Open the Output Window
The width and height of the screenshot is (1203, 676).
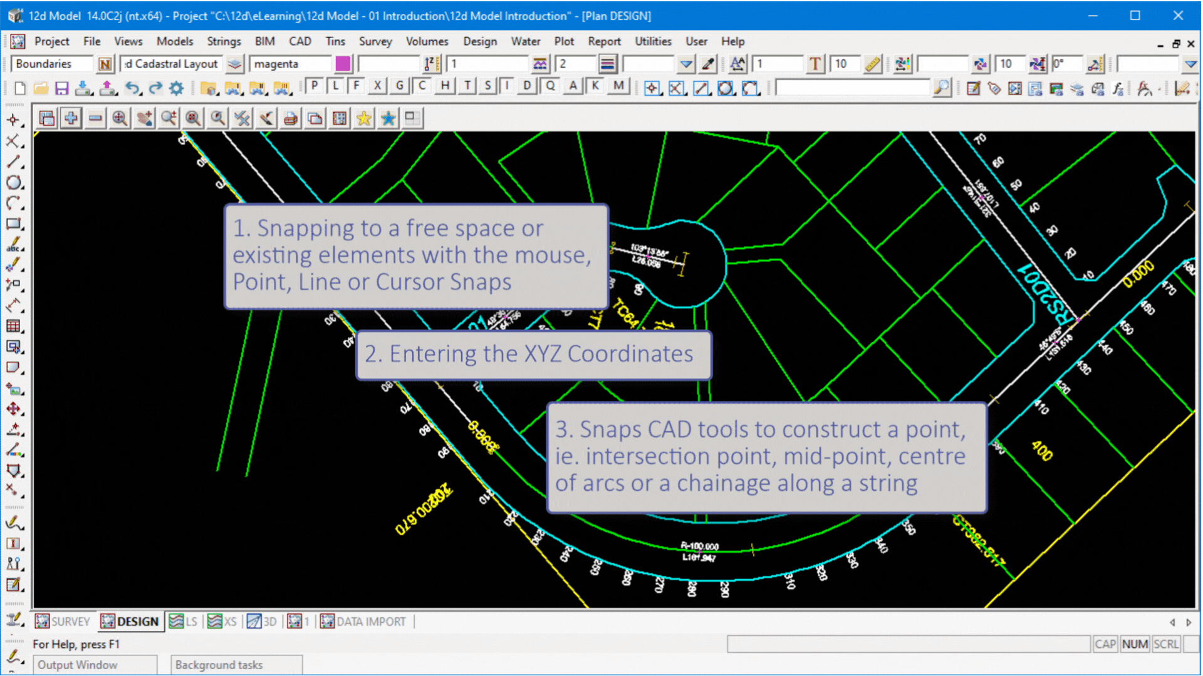94,665
